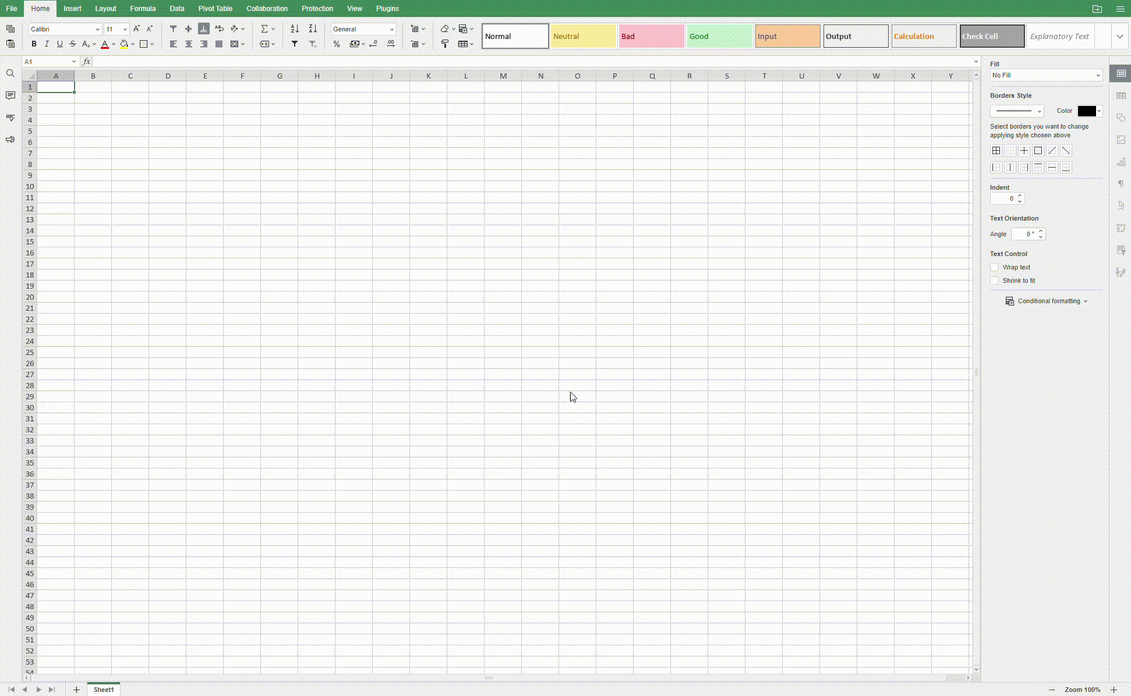The image size is (1131, 696).
Task: Expand the cell styles gallery
Action: pos(1119,36)
